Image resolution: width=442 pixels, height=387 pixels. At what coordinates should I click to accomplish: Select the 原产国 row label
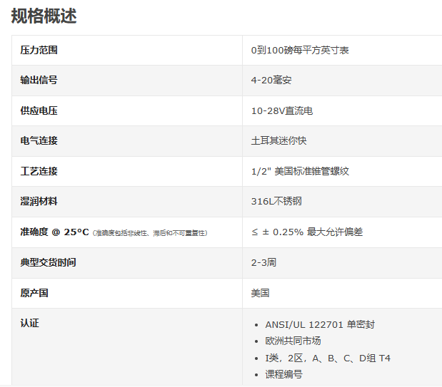pyautogui.click(x=34, y=293)
